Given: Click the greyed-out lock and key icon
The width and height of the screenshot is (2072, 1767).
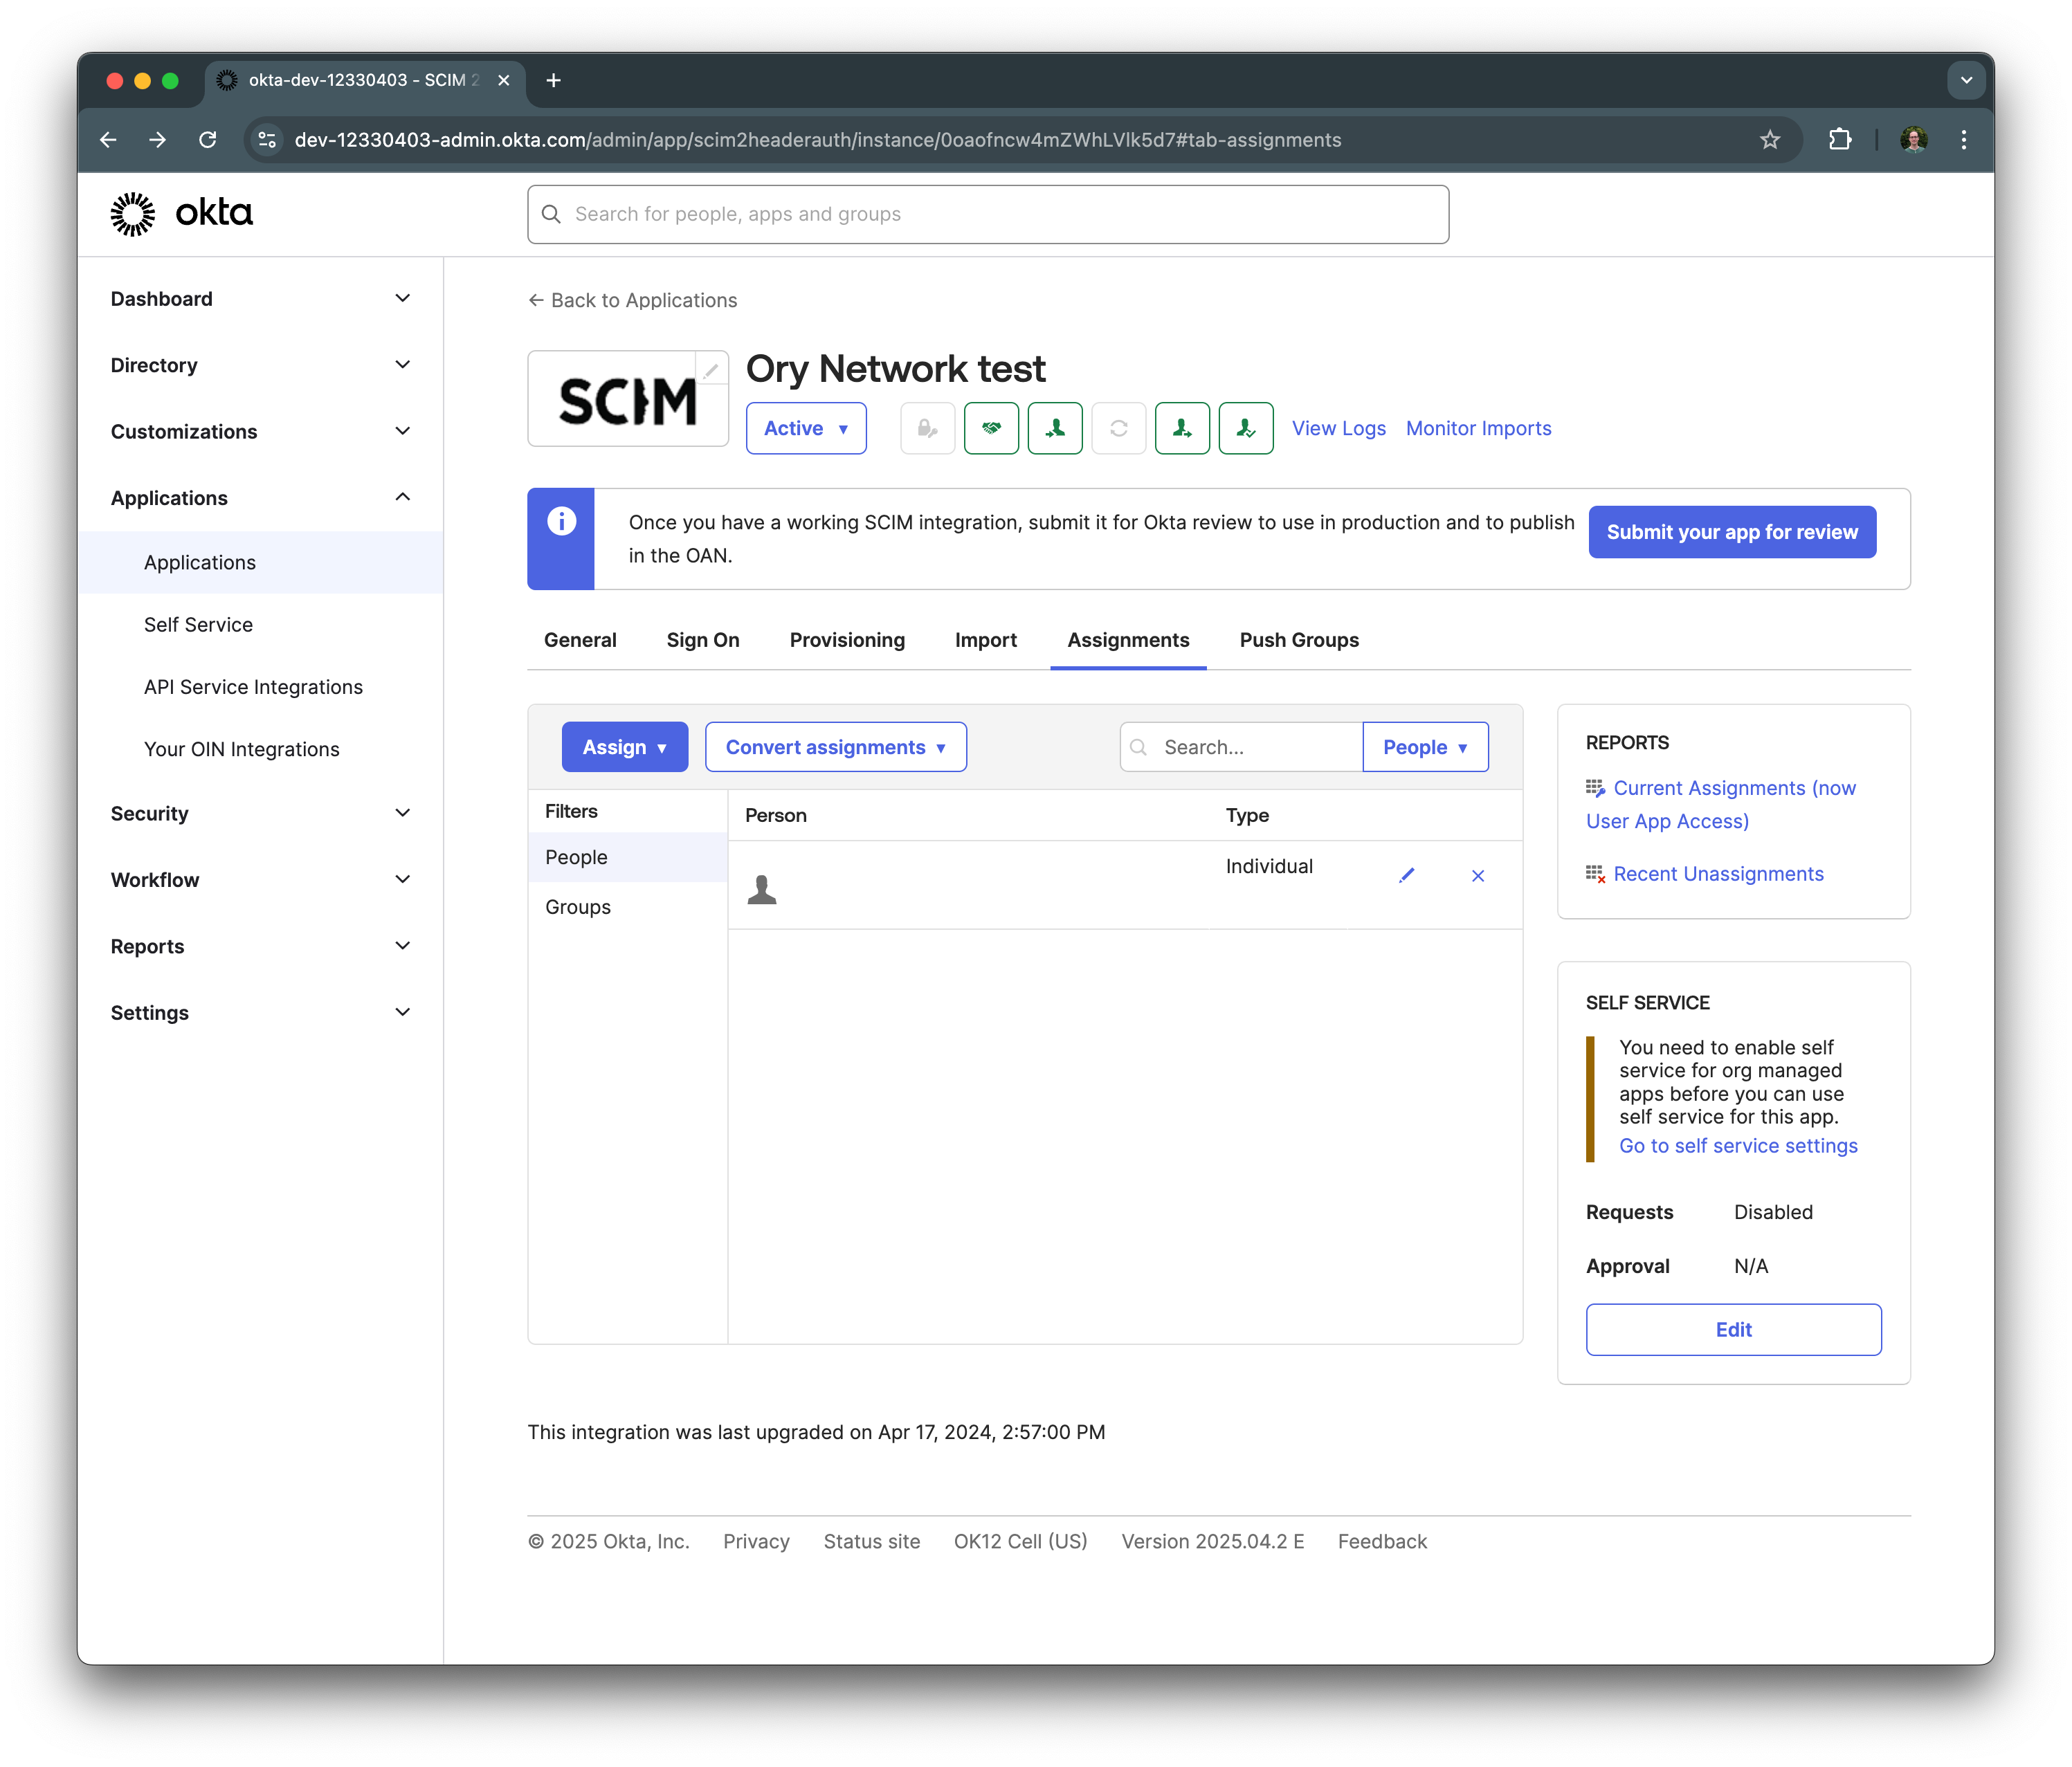Looking at the screenshot, I should (x=927, y=428).
